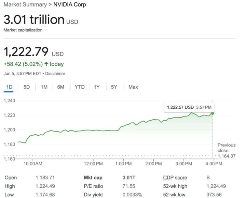Switch to the 5D chart range
Image resolution: width=246 pixels, height=198 pixels.
pyautogui.click(x=27, y=87)
